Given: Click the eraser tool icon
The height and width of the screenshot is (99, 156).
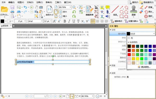Looking at the screenshot, I should 141,12.
